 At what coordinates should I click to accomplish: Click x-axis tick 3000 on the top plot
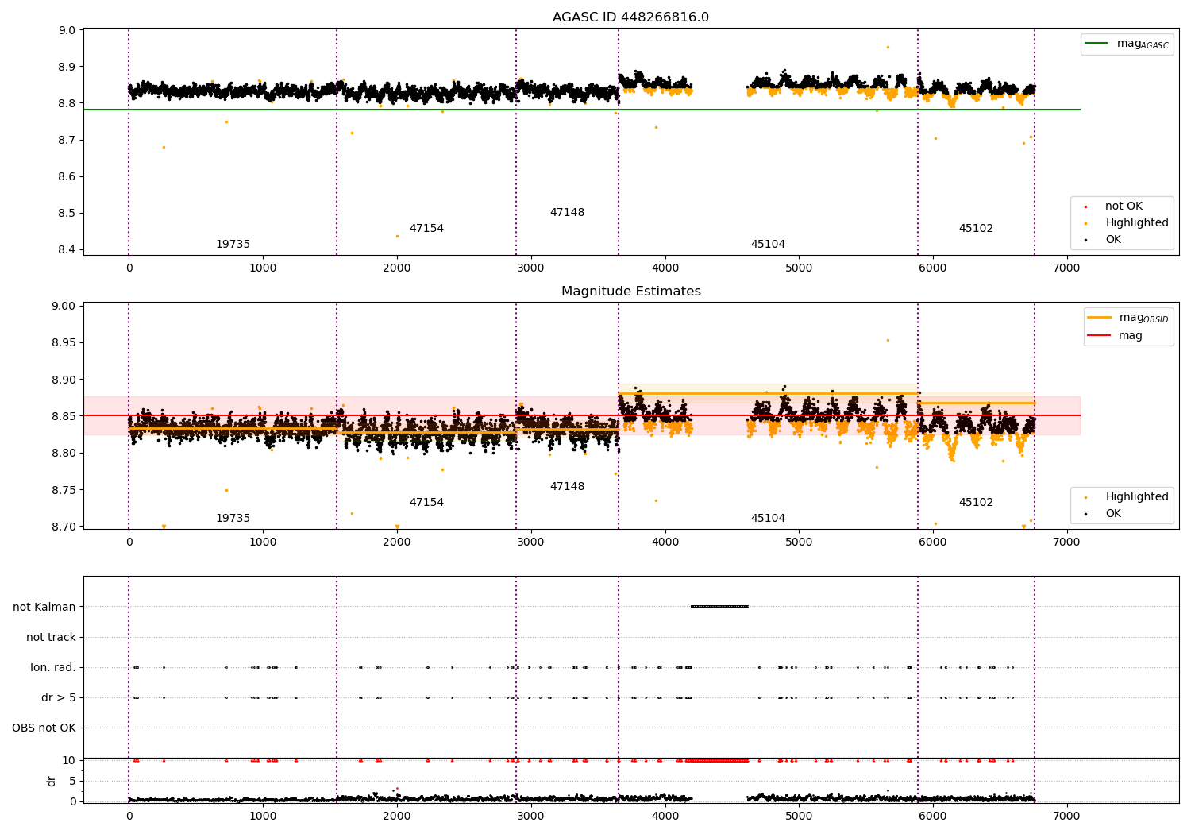(530, 268)
